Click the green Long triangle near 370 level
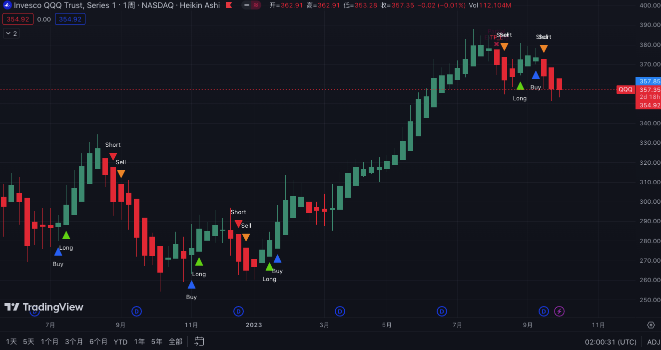The width and height of the screenshot is (661, 350). click(520, 86)
